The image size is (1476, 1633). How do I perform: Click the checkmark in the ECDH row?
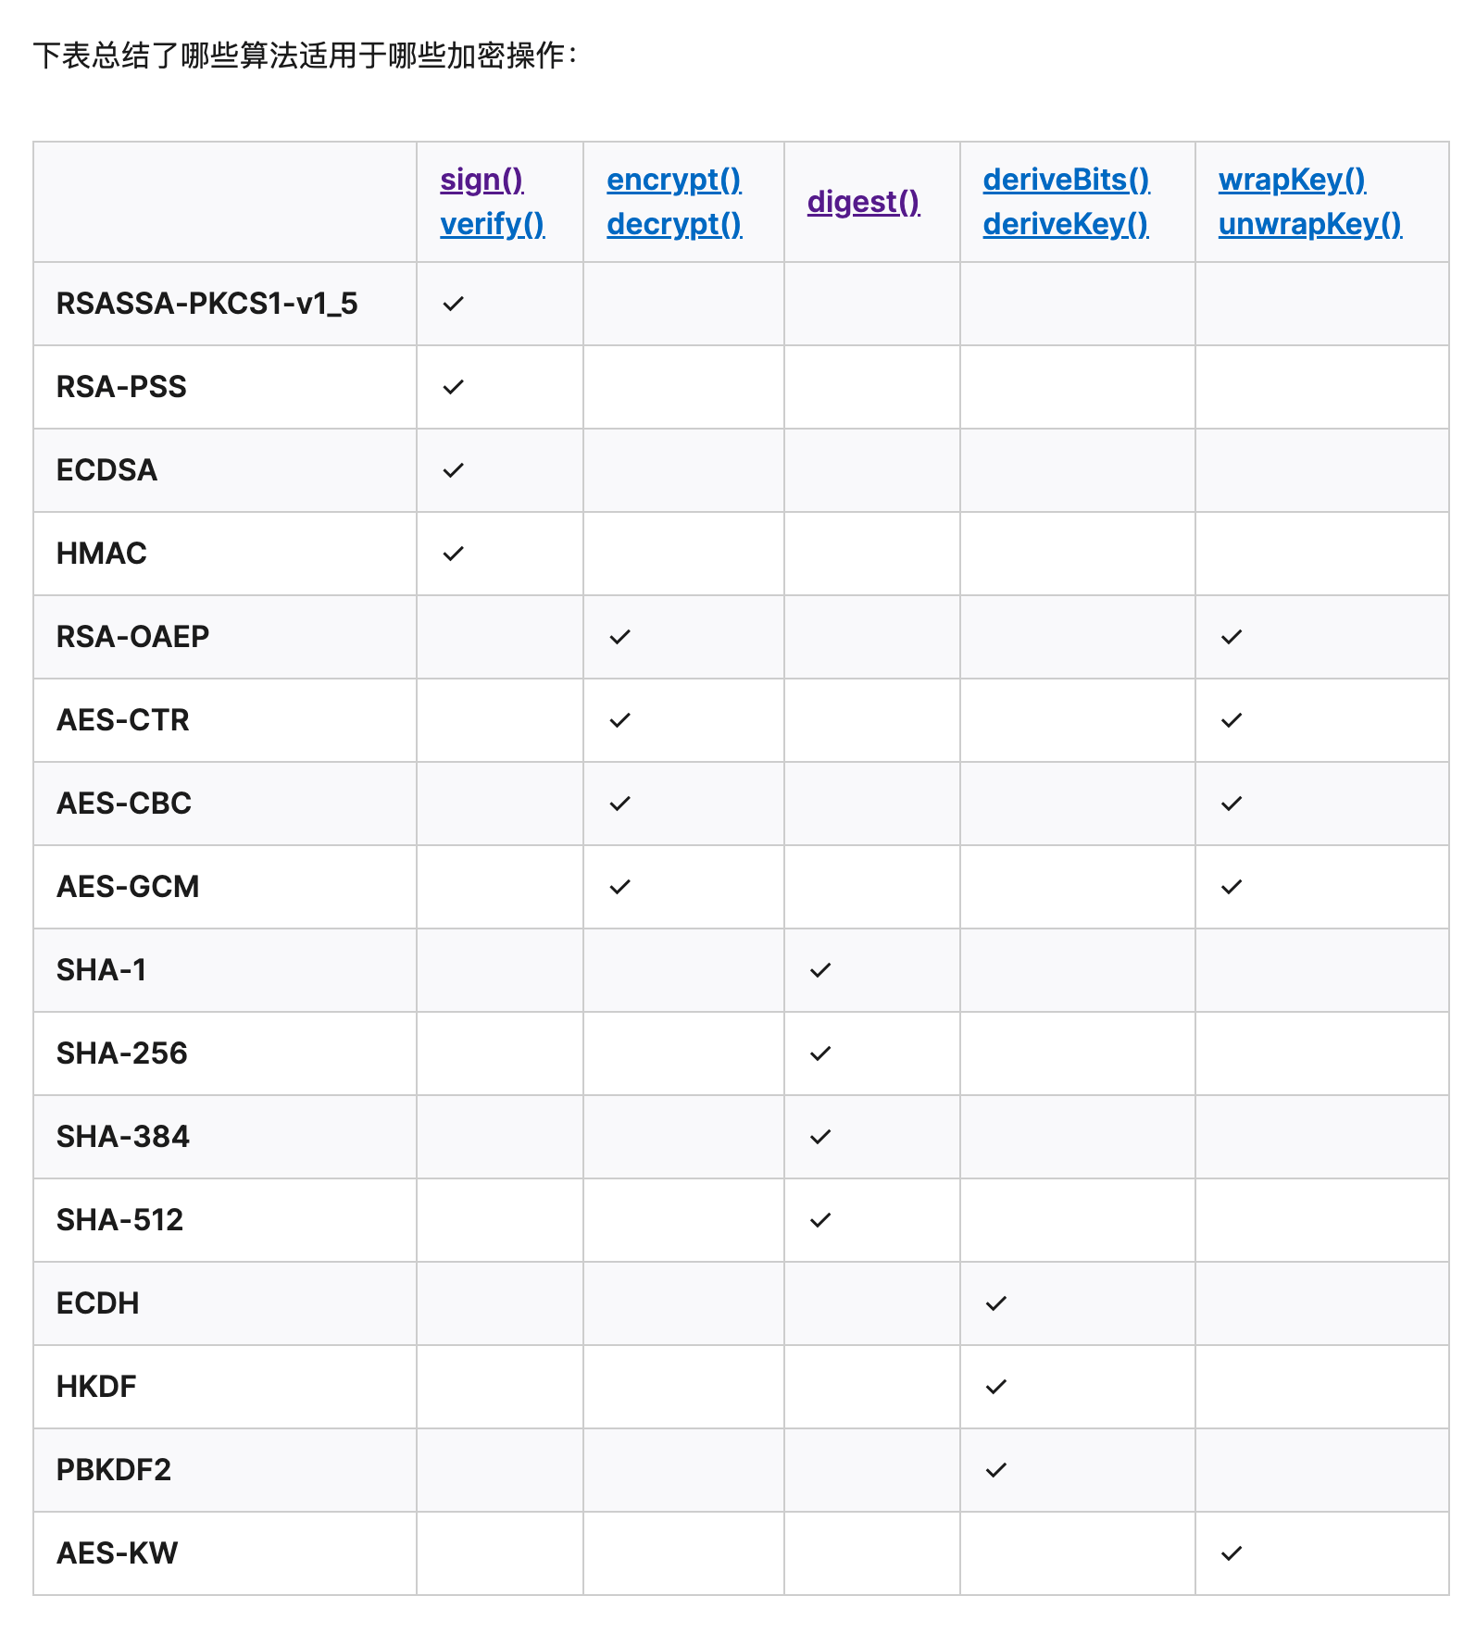[995, 1303]
